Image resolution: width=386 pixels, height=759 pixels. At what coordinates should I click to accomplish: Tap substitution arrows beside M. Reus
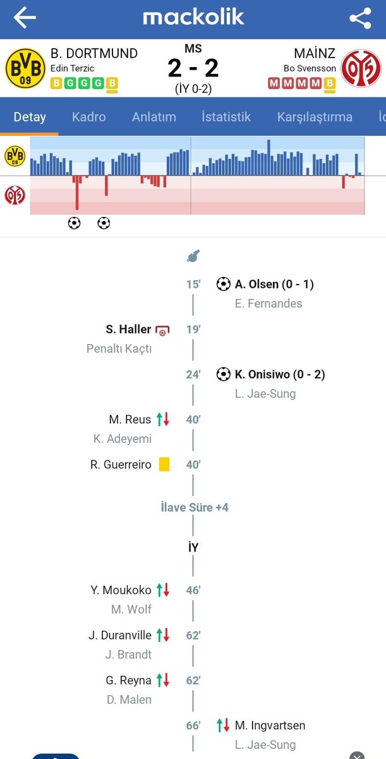[163, 419]
